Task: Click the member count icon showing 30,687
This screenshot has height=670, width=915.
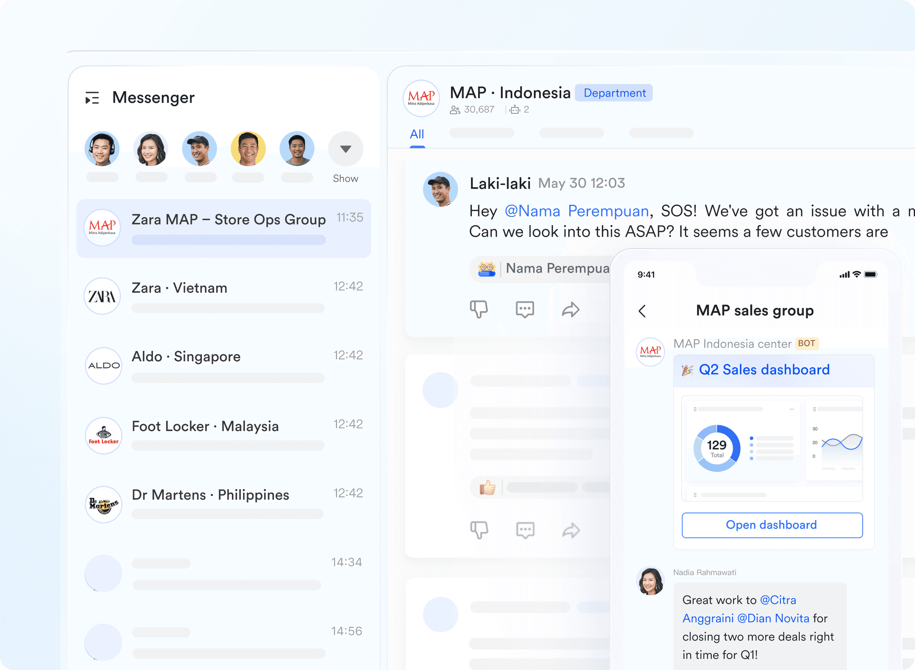Action: tap(455, 110)
